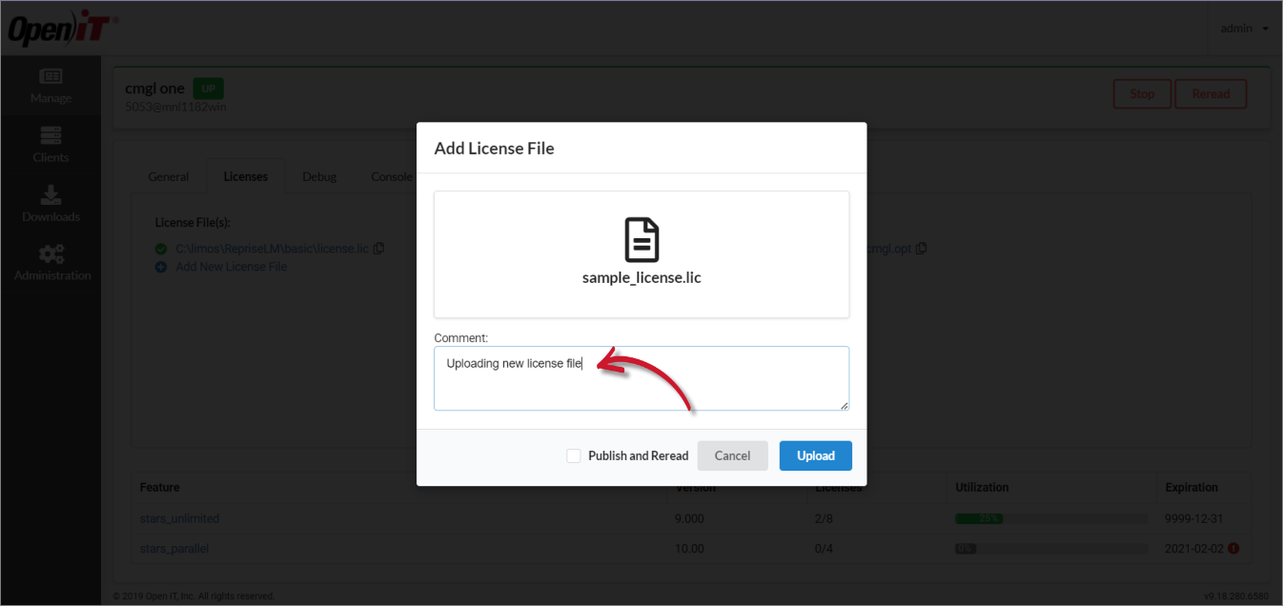
Task: Switch to the Debug tab
Action: coord(319,176)
